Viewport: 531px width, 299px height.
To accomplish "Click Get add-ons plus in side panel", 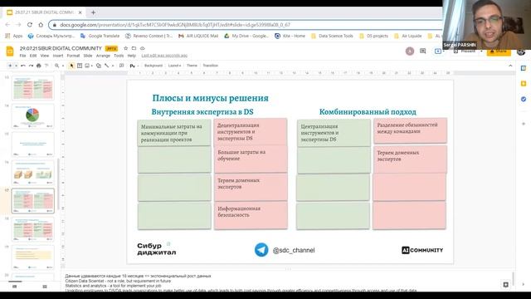I will point(524,124).
